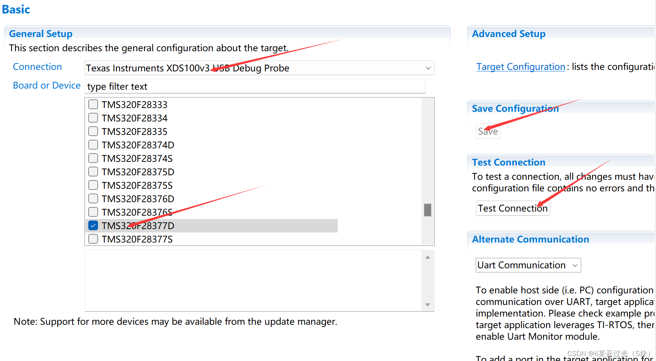Select the TMS320F28374D row label
Image resolution: width=656 pixels, height=361 pixels.
(138, 145)
